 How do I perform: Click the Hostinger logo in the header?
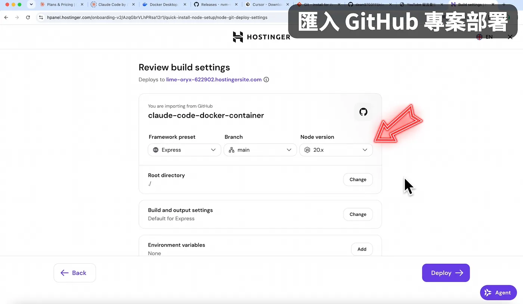click(x=261, y=37)
